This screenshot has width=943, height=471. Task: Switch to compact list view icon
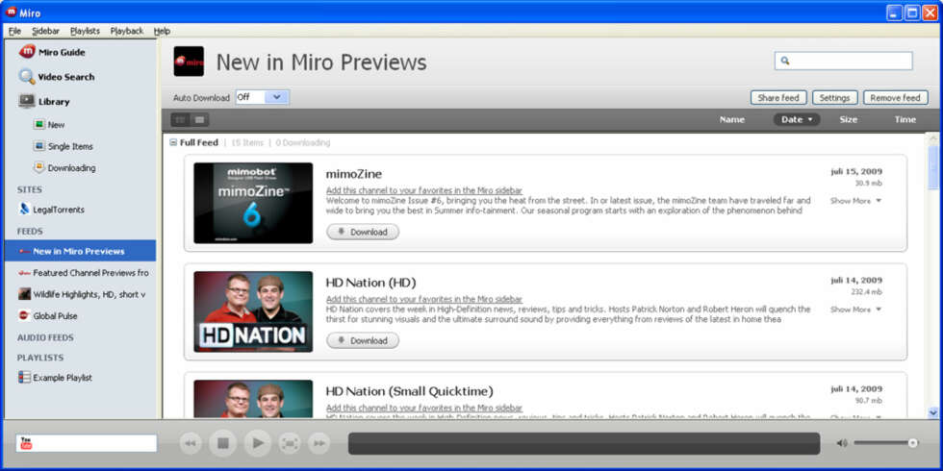200,119
